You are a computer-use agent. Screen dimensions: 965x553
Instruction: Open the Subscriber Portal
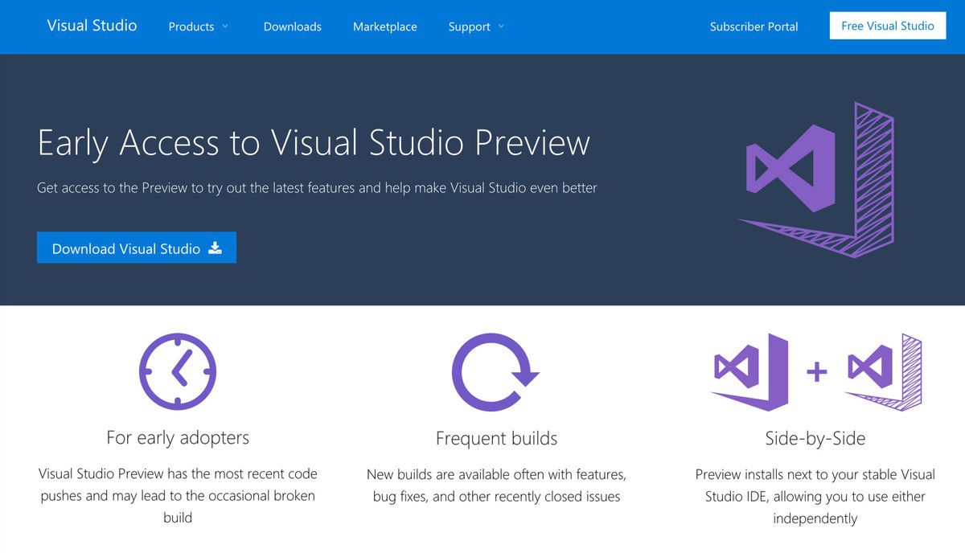click(754, 27)
